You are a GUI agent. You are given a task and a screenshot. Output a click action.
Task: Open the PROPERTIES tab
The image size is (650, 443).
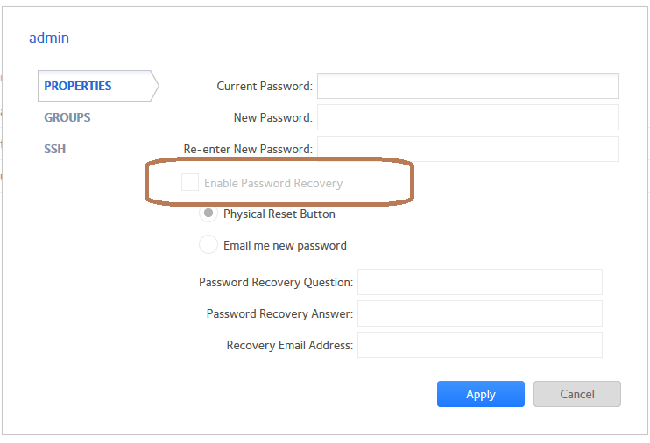[x=78, y=86]
